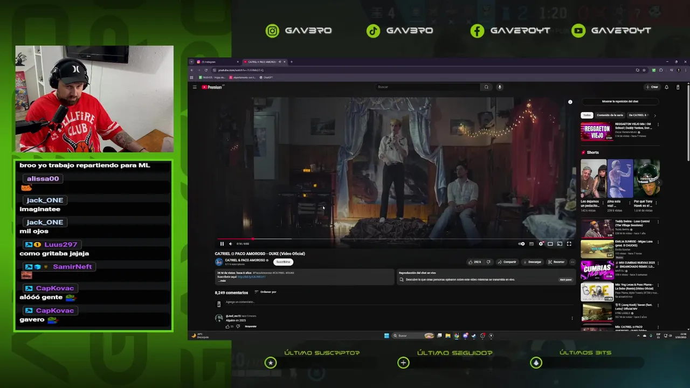Open the taskbar weather widget
690x388 pixels.
[x=201, y=336]
